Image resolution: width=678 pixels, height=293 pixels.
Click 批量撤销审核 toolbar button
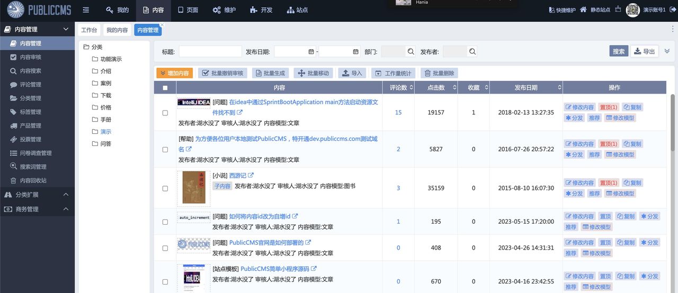[222, 73]
